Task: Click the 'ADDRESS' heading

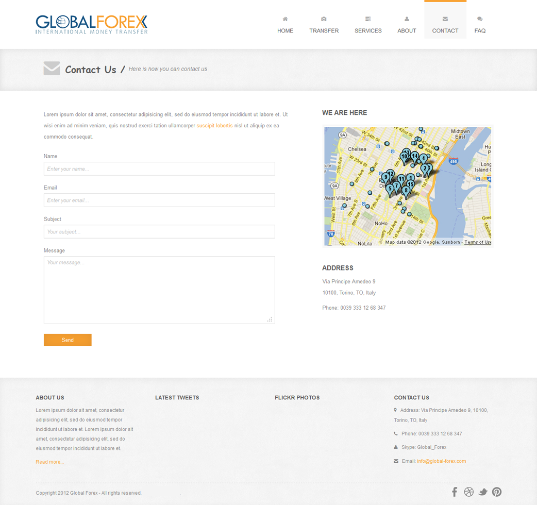Action: pyautogui.click(x=338, y=268)
